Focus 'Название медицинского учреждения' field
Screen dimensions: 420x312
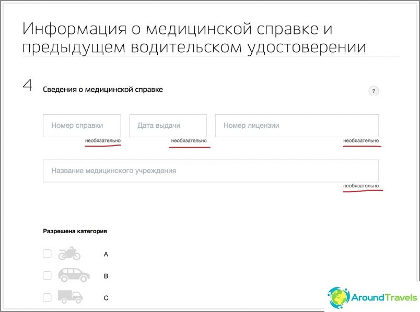pyautogui.click(x=211, y=171)
